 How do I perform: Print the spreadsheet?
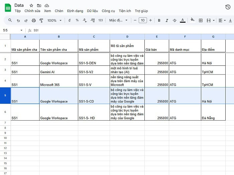click(34, 20)
